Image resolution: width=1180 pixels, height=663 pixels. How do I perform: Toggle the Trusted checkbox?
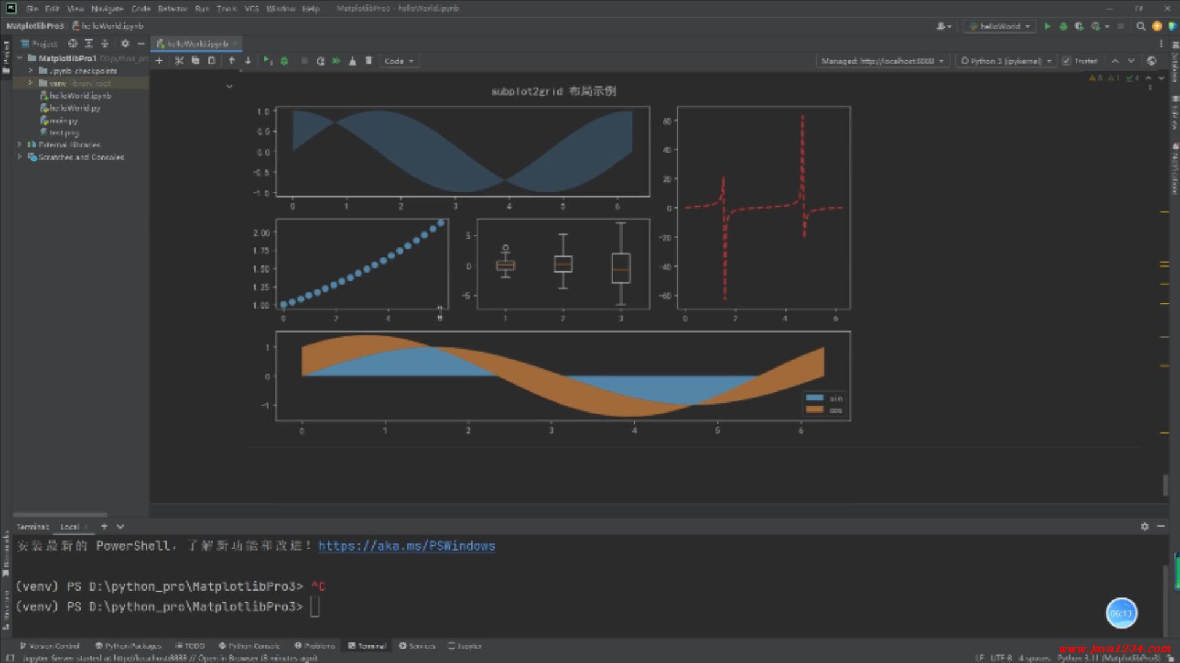click(x=1067, y=61)
